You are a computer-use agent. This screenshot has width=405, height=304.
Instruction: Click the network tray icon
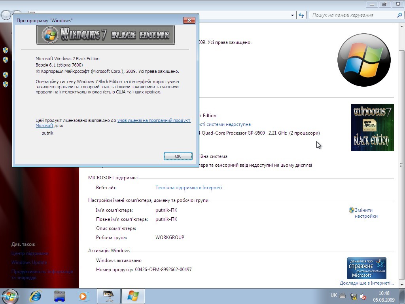[353, 296]
